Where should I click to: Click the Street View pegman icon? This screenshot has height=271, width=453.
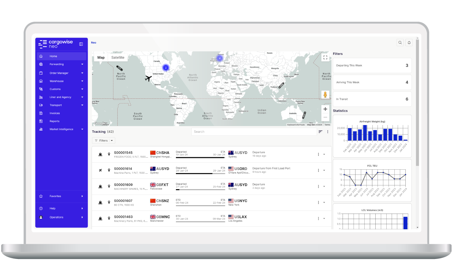tap(325, 95)
